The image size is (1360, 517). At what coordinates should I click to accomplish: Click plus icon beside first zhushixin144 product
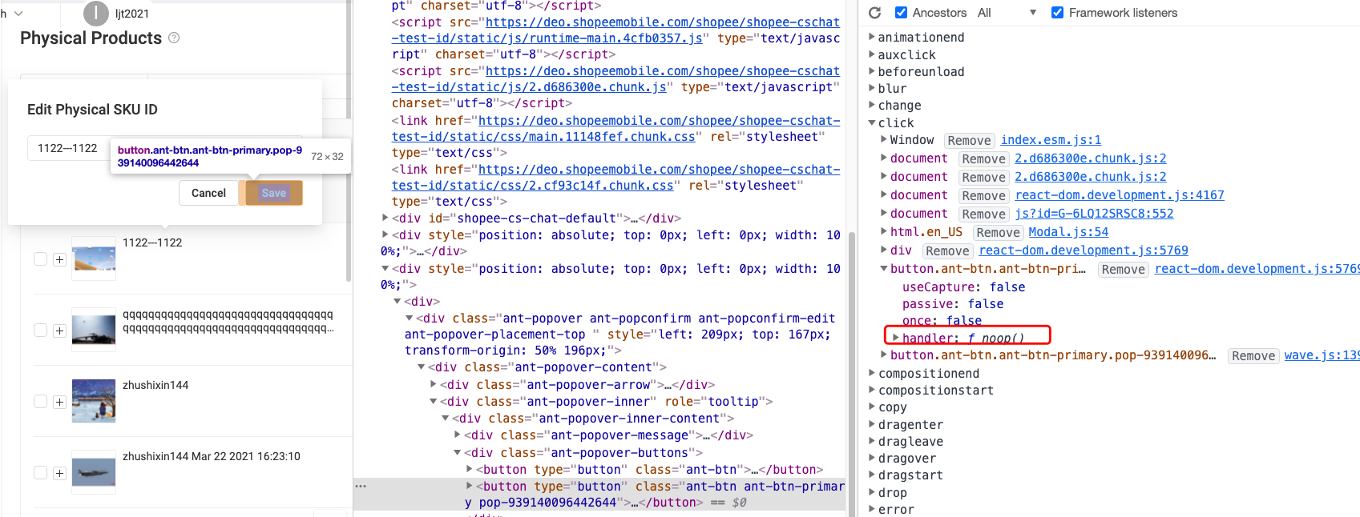[59, 402]
